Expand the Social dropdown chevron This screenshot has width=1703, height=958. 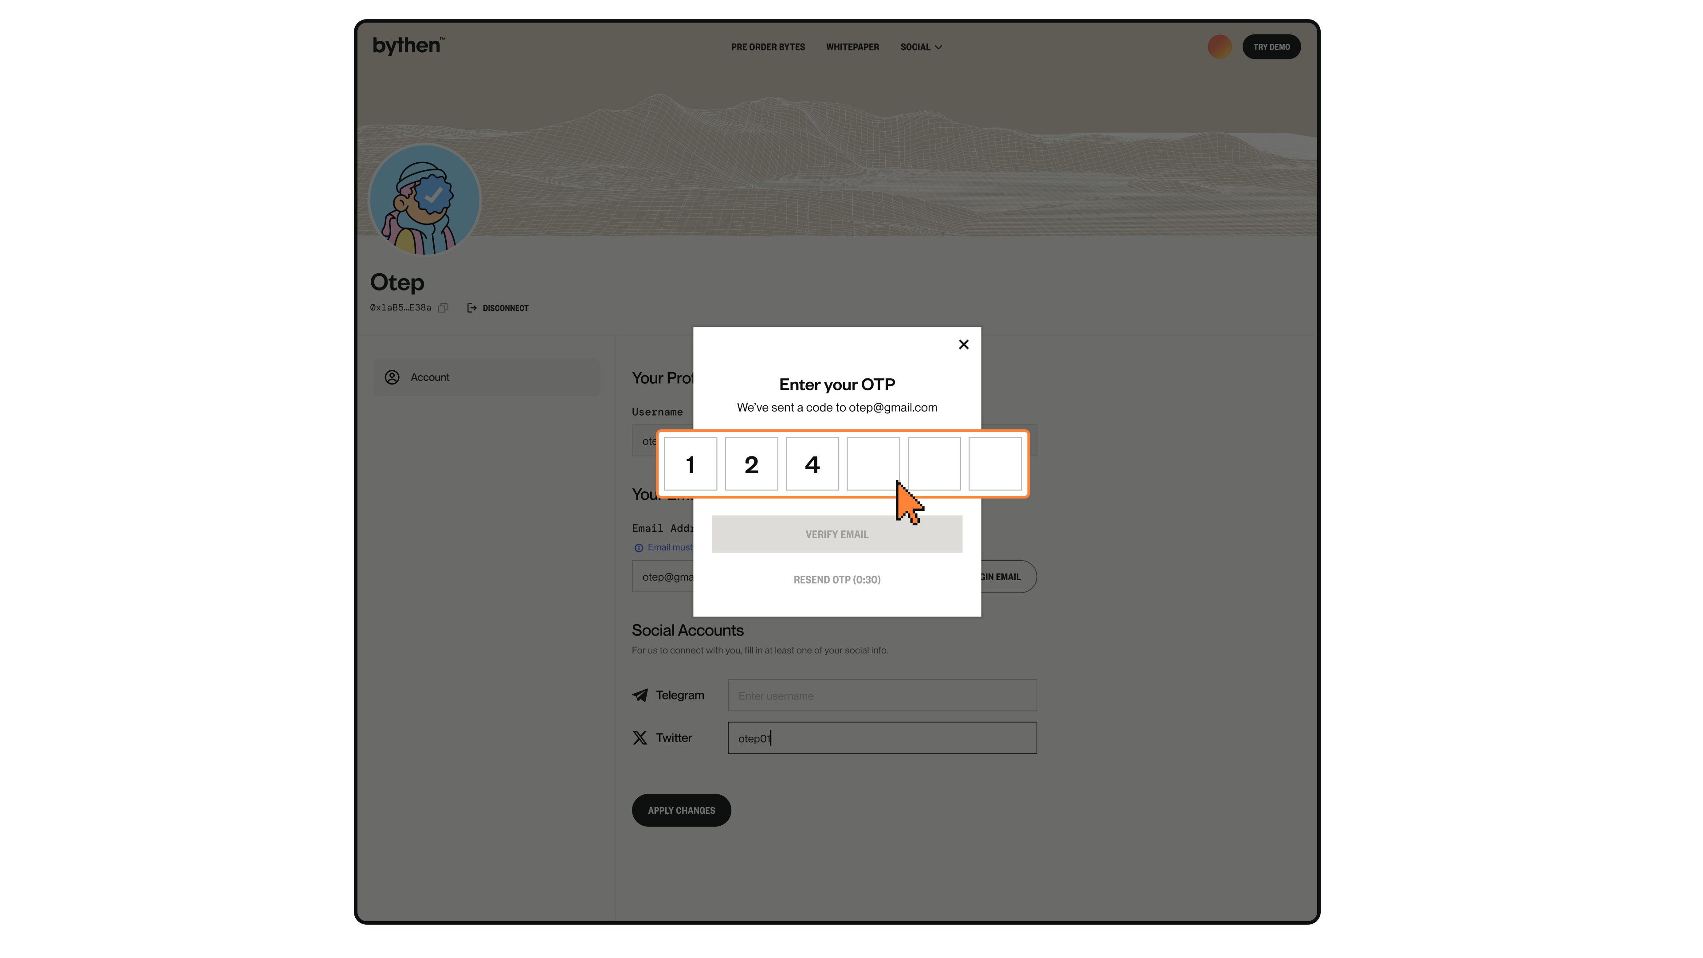click(938, 47)
